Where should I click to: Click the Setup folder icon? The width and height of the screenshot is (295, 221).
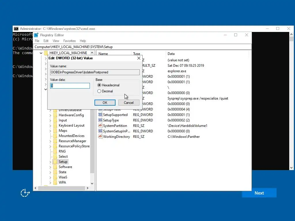[x=55, y=162]
